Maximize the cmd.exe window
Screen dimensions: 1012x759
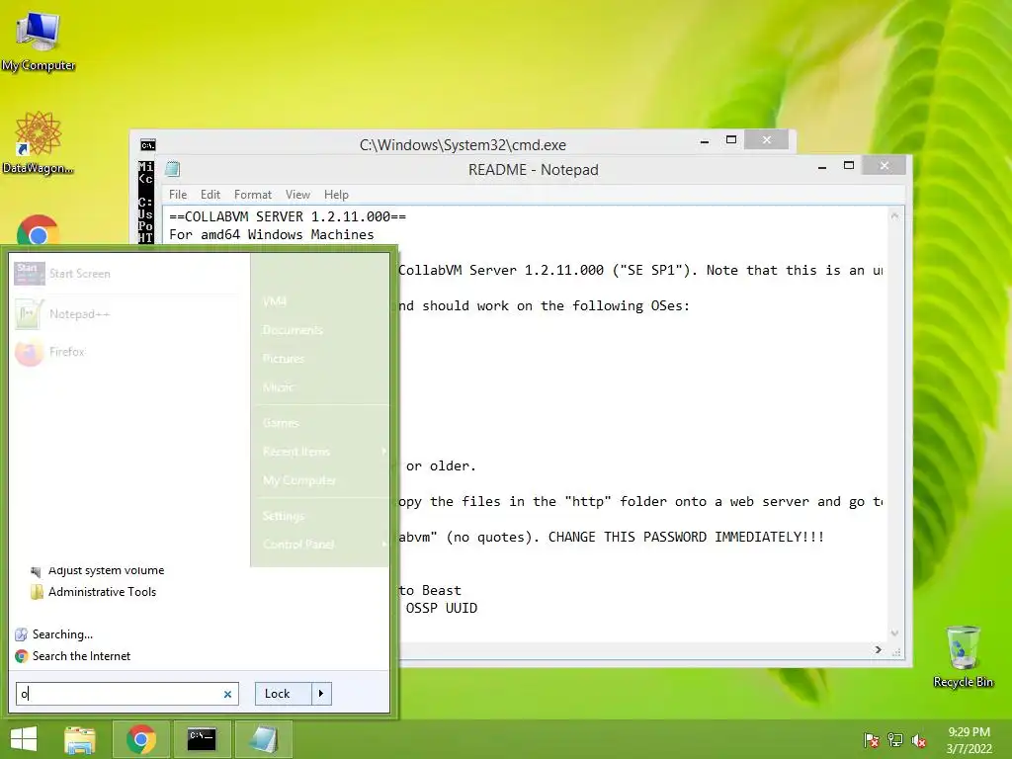(x=731, y=139)
